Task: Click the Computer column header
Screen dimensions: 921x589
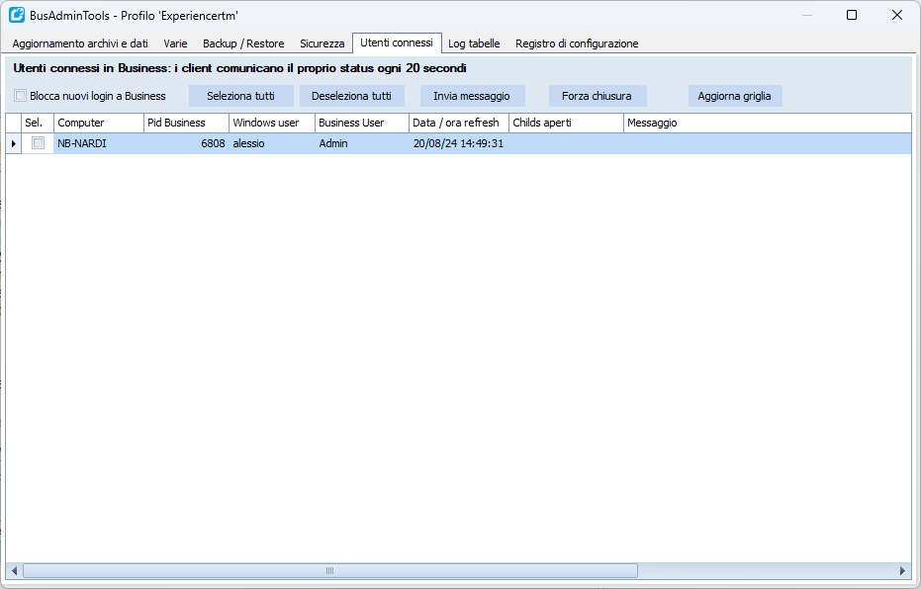Action: (99, 123)
